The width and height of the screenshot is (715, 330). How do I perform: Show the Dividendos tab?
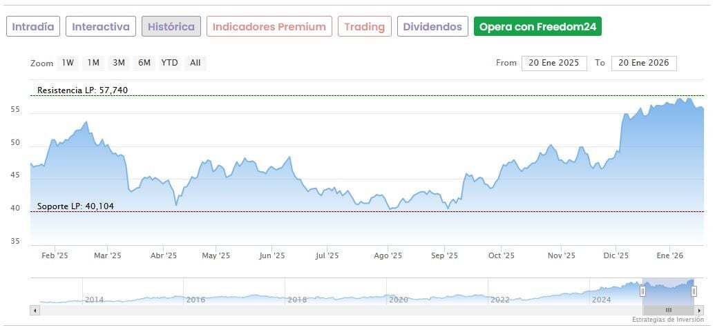coord(432,27)
